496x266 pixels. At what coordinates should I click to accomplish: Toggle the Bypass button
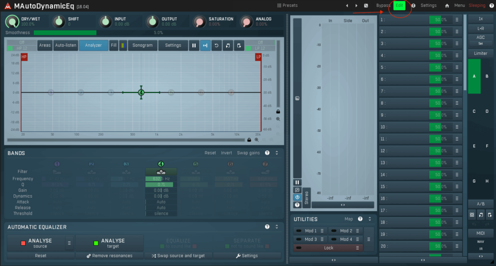pyautogui.click(x=383, y=5)
